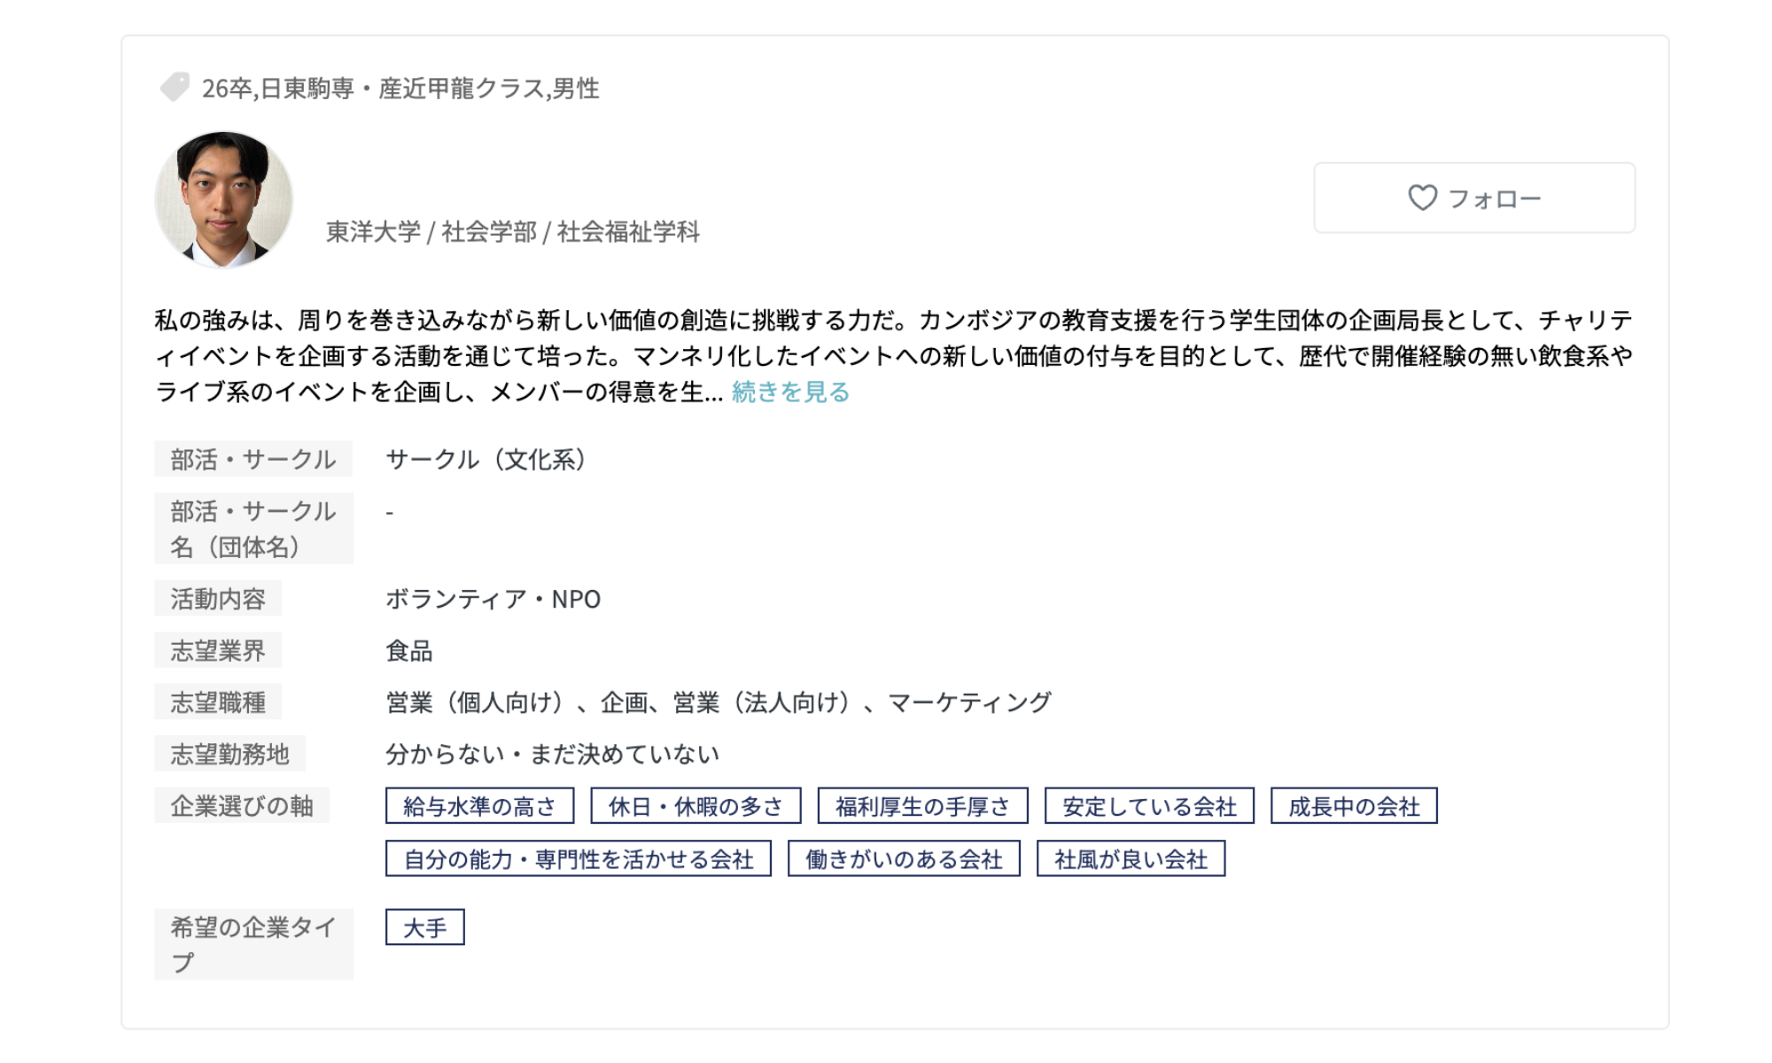Click the 26卒 profile tag text
The width and height of the screenshot is (1772, 1063).
point(227,89)
